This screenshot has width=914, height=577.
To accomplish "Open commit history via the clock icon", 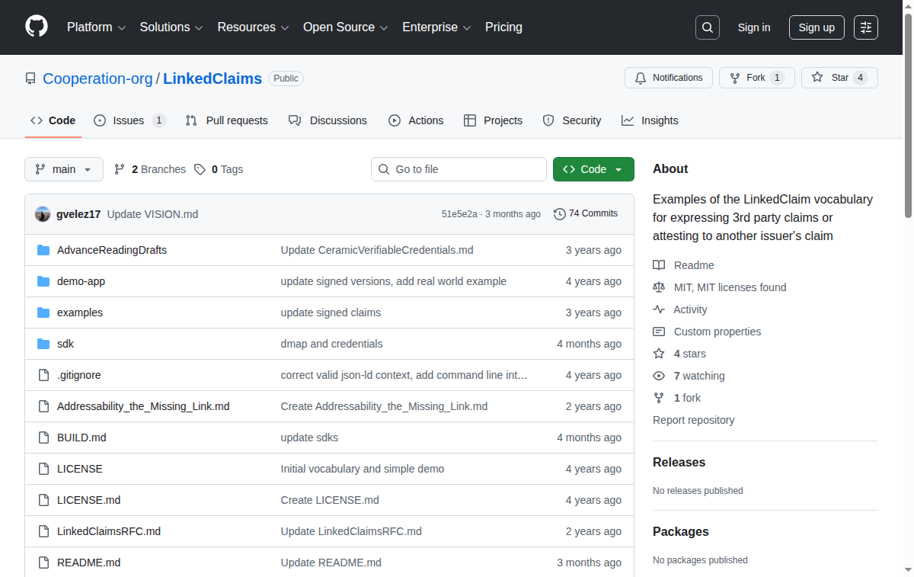I will 560,213.
